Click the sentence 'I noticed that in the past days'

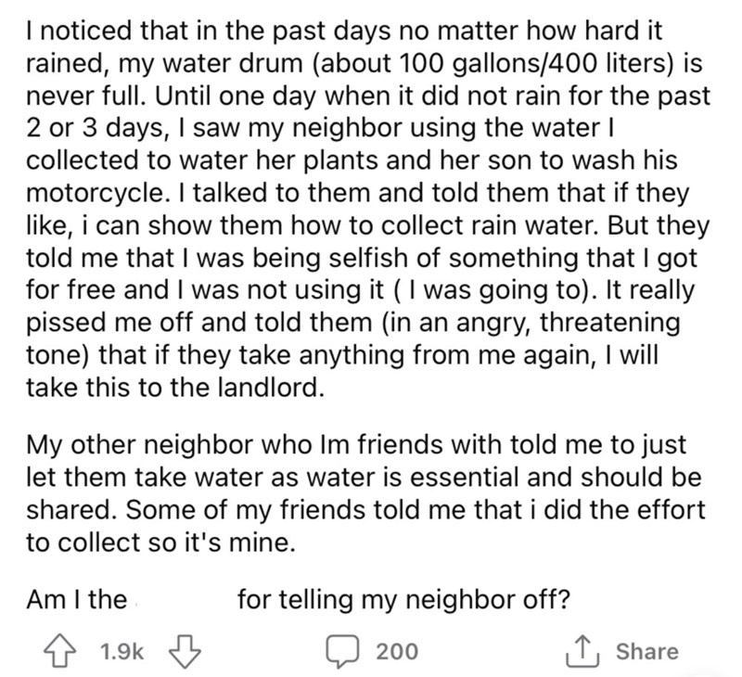click(x=208, y=31)
